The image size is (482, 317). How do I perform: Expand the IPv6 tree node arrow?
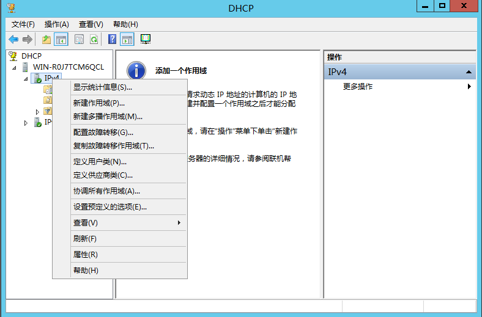click(x=26, y=123)
